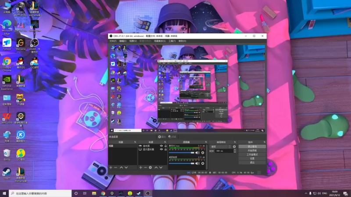The image size is (351, 197).
Task: Click the taskbar search box
Action: tap(40, 193)
